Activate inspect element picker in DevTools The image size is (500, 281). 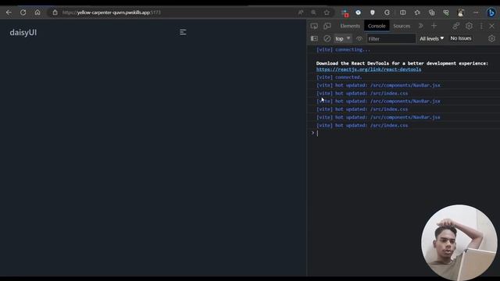click(314, 26)
